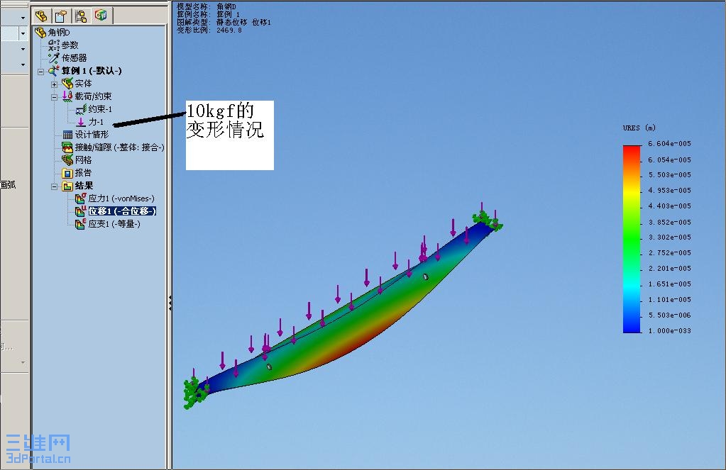Select the 力-1 force item
Image resolution: width=726 pixels, height=470 pixels.
click(96, 122)
